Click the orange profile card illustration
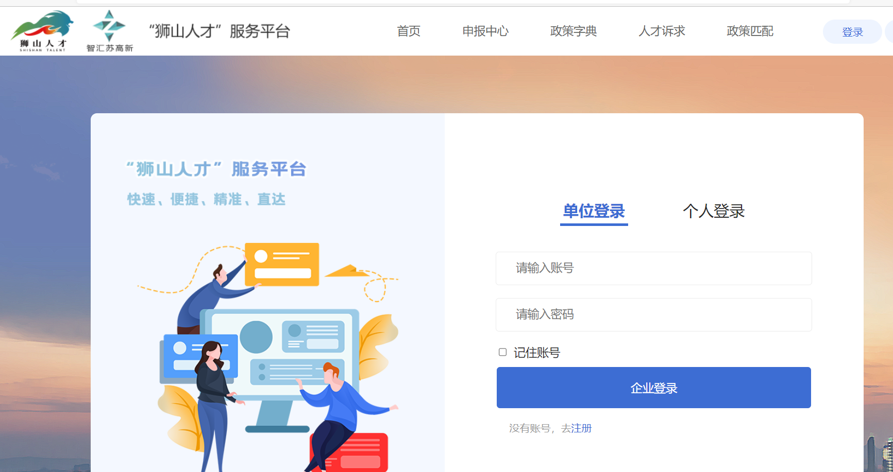 [x=282, y=264]
